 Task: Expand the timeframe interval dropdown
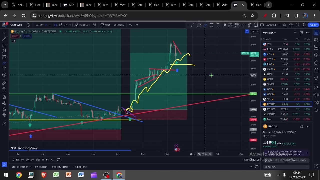click(x=50, y=25)
